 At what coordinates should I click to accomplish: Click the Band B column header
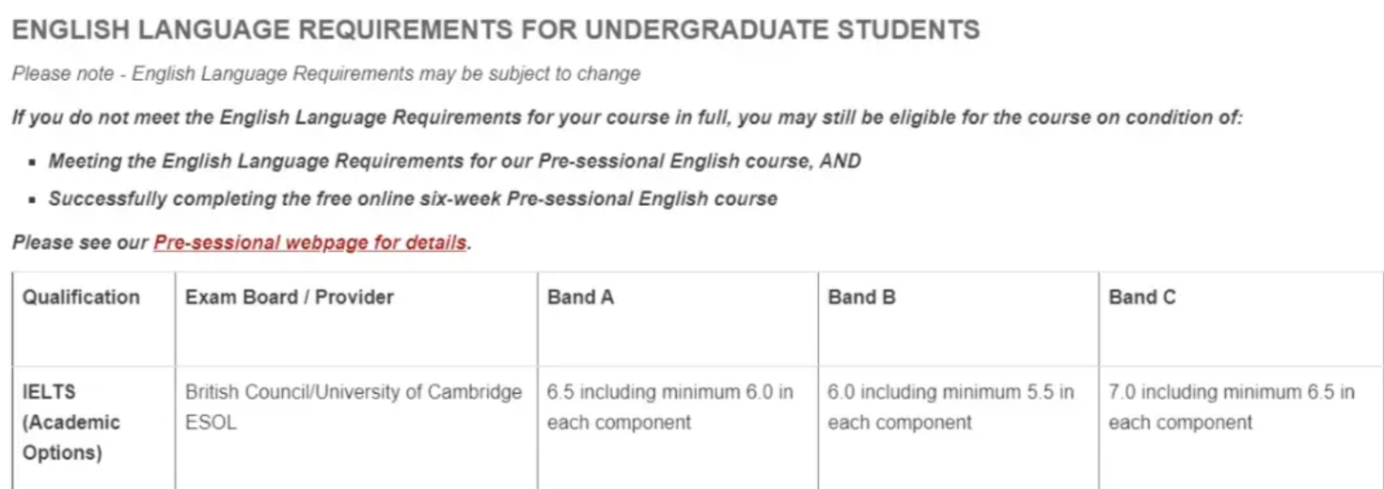[861, 297]
